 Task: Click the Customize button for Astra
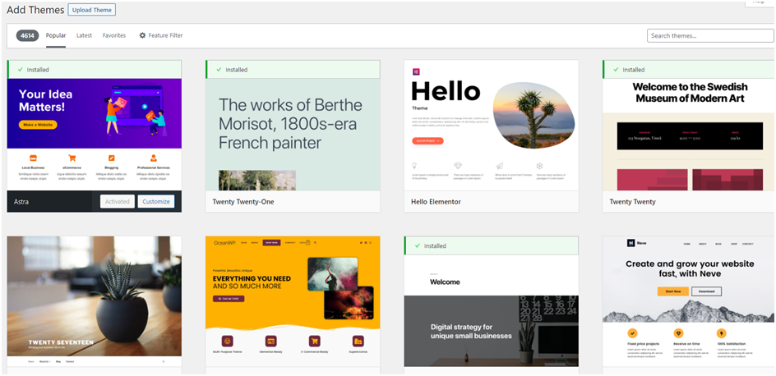156,202
